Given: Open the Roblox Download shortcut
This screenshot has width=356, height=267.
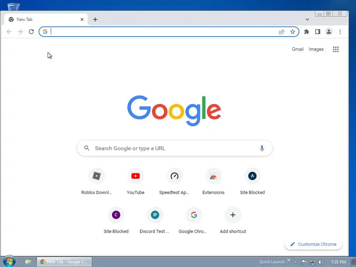Looking at the screenshot, I should (x=97, y=181).
